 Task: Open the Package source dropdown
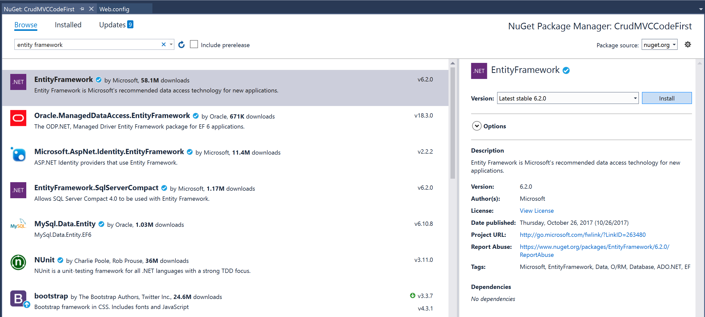click(659, 45)
